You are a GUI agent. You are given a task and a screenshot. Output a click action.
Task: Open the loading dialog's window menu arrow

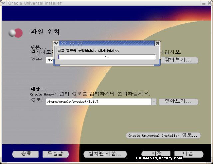coord(56,43)
